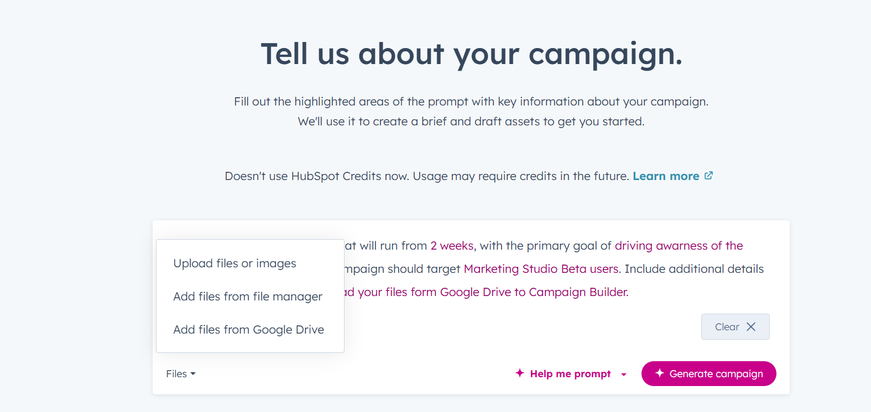This screenshot has height=412, width=871.
Task: Click the highlighted Google Drive to Campaign Builder text
Action: tap(492, 292)
